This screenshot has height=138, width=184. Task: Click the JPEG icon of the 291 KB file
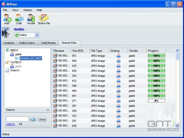click(x=55, y=121)
